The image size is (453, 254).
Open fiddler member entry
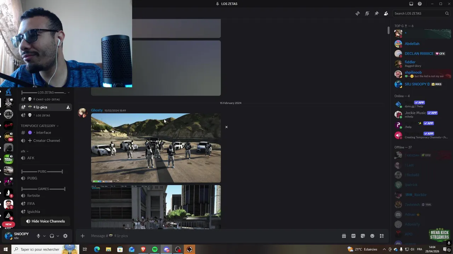point(422,64)
